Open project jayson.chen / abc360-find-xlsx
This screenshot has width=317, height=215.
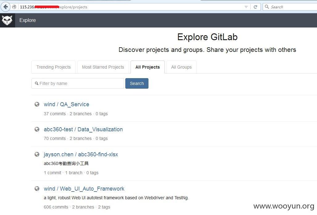click(x=81, y=154)
